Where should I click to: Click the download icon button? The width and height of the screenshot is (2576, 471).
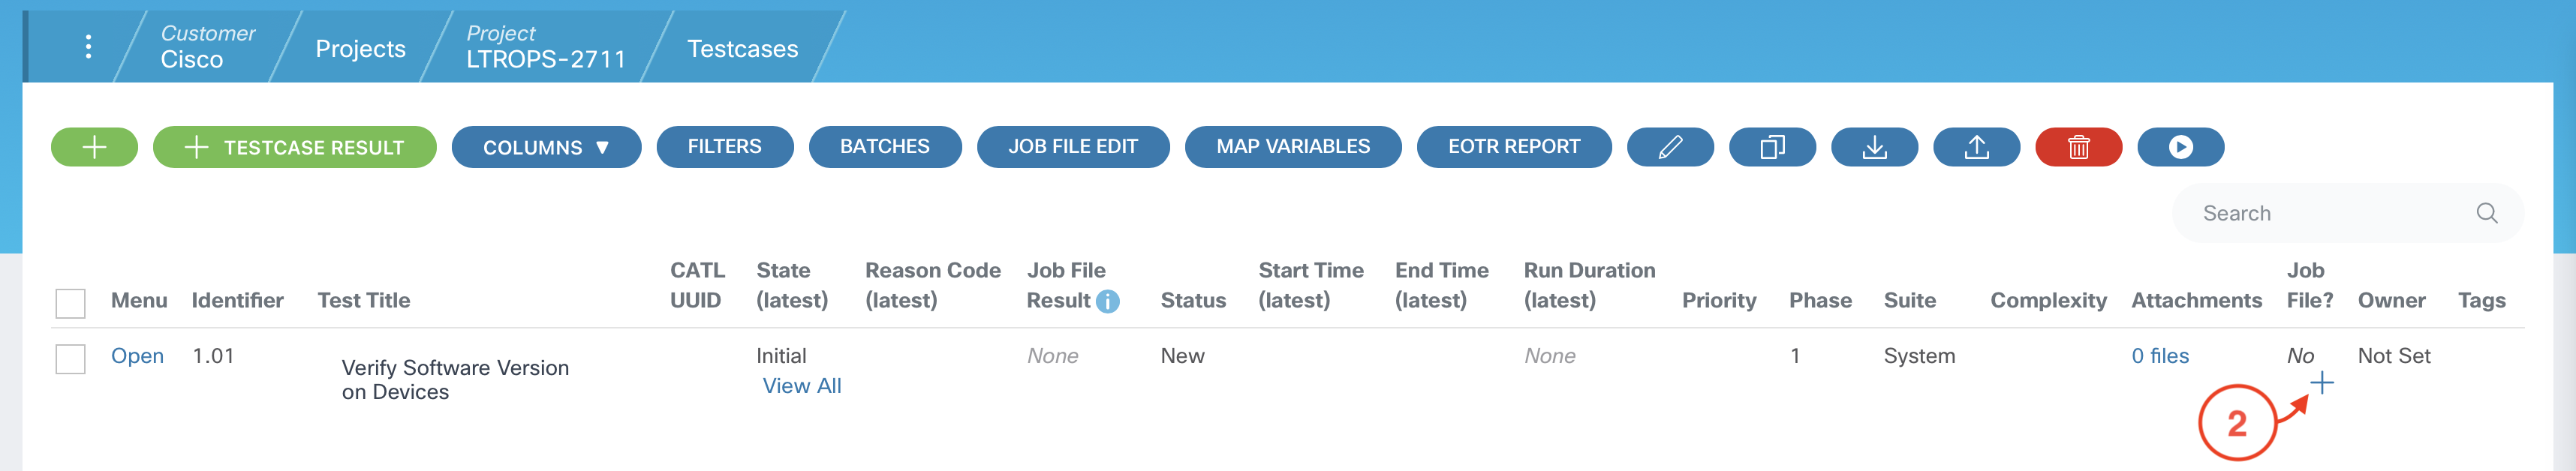pos(1874,148)
